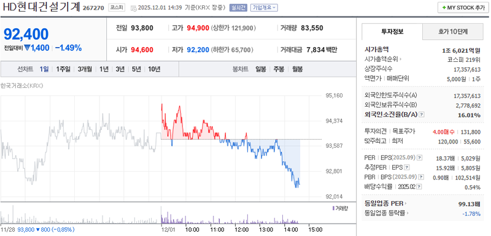This screenshot has width=491, height=236.
Task: Click the HD현대건설기계 stock title
Action: (42, 7)
